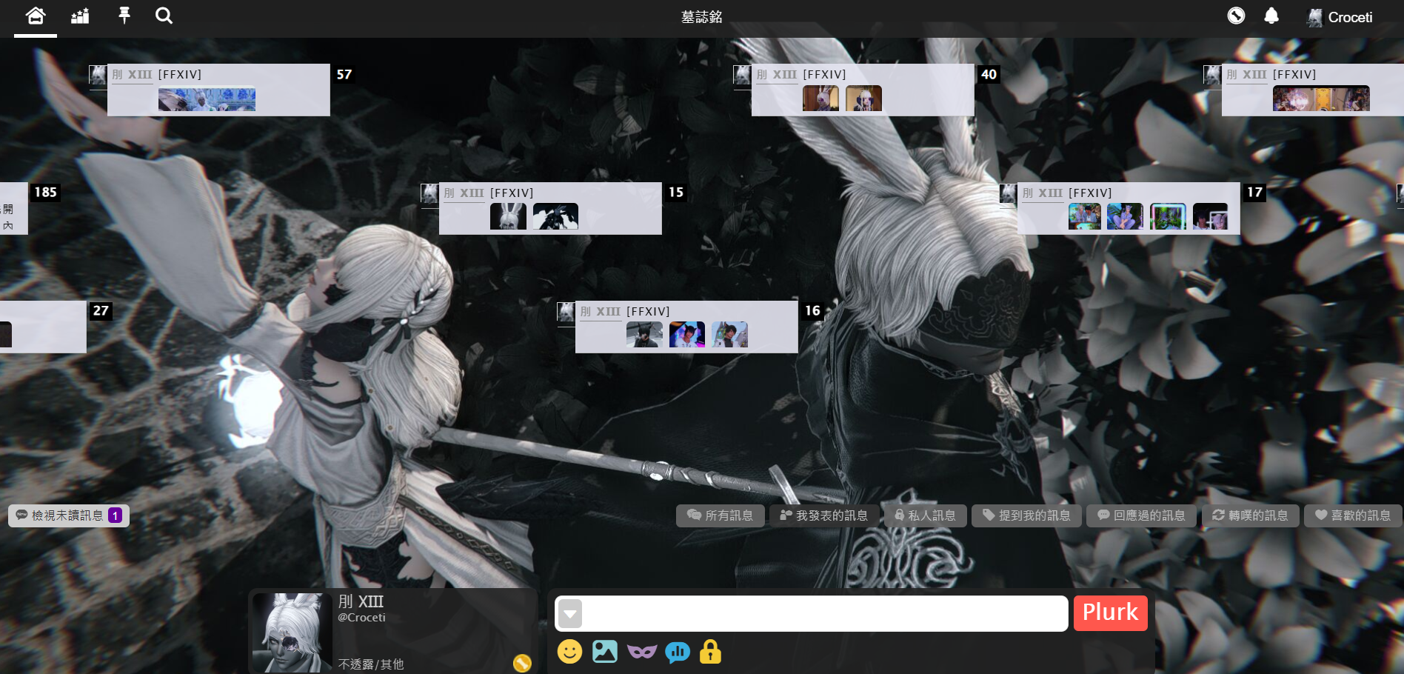The height and width of the screenshot is (674, 1404).
Task: Open fourth thumbnail in the 17-response plurk
Action: pos(1210,216)
